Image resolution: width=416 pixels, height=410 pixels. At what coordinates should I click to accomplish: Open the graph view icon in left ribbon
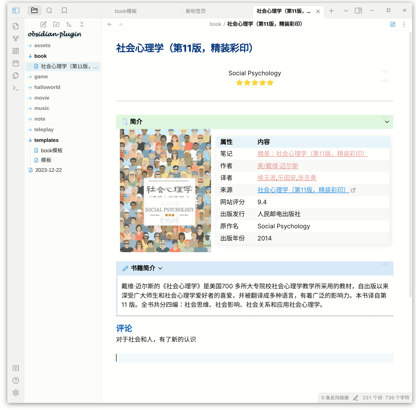click(x=16, y=39)
